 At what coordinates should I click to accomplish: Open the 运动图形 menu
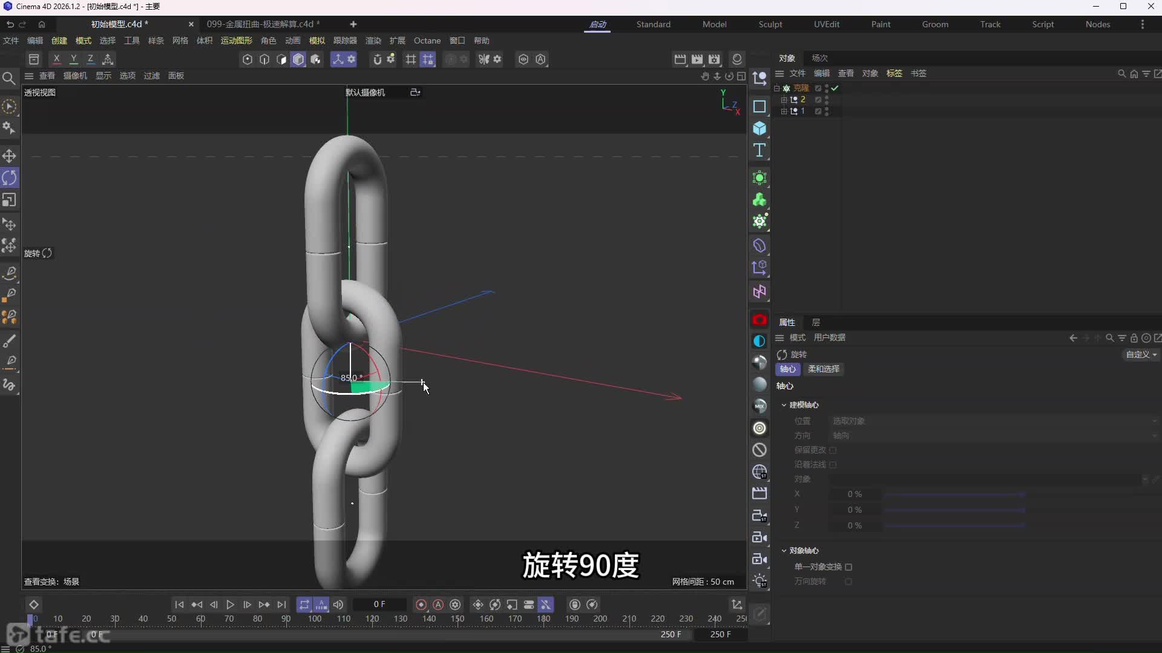236,41
